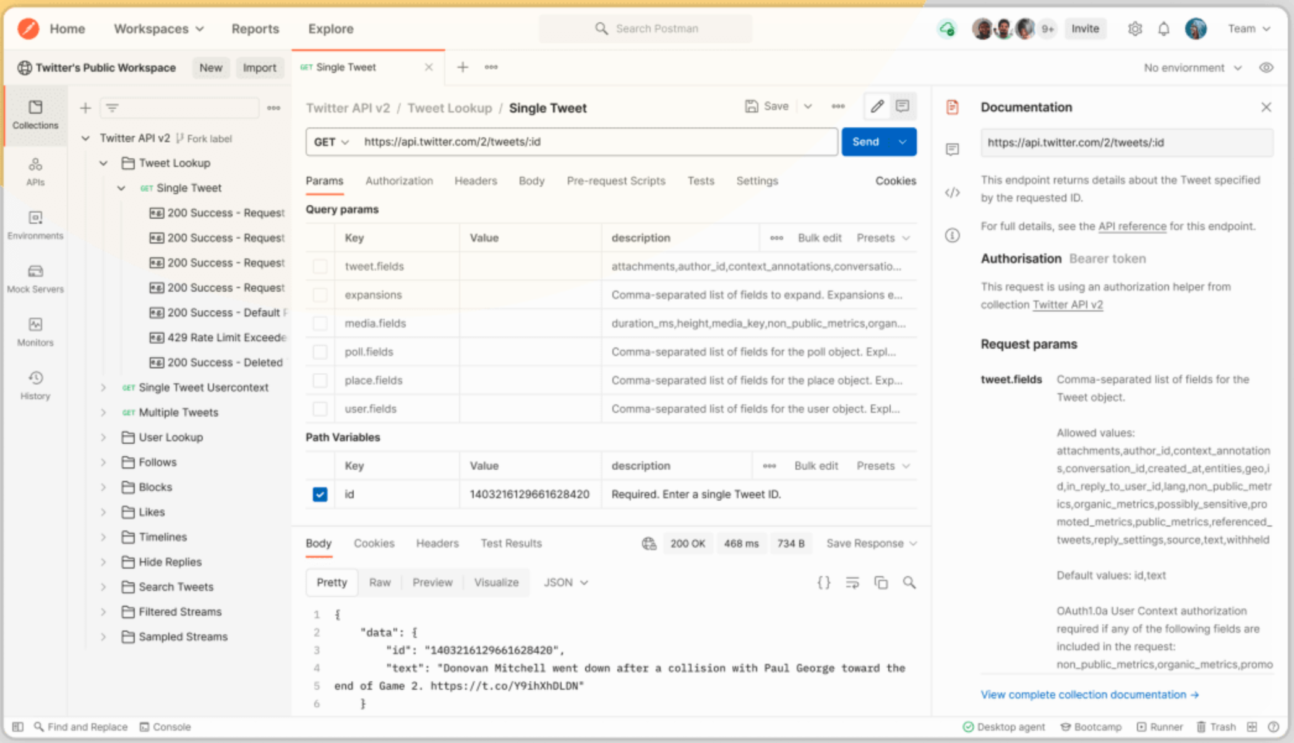Click the plus icon to create collection
1294x743 pixels.
[x=85, y=108]
